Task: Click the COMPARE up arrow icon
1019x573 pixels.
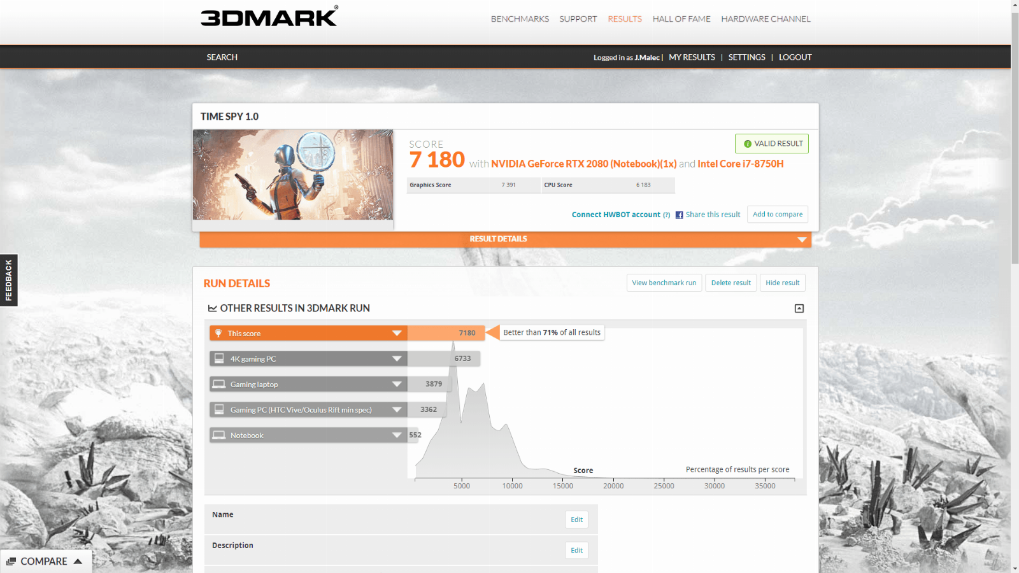Action: click(78, 562)
